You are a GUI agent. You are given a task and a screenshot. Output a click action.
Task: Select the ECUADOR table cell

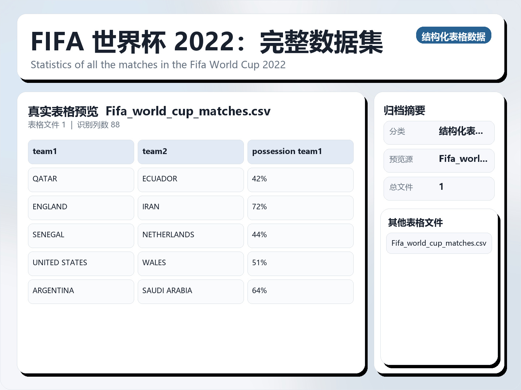click(x=190, y=179)
